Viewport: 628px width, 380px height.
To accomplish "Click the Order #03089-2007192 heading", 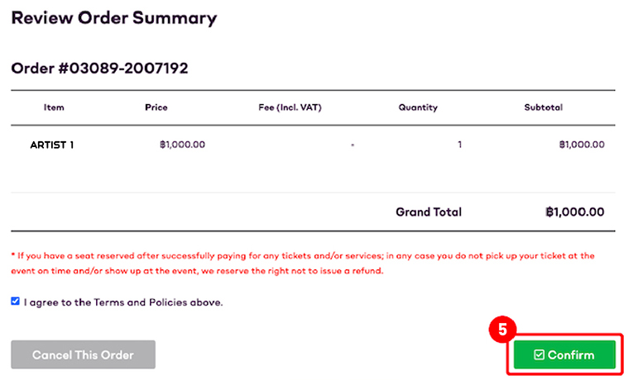I will click(99, 69).
